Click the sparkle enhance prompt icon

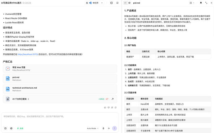(109, 128)
